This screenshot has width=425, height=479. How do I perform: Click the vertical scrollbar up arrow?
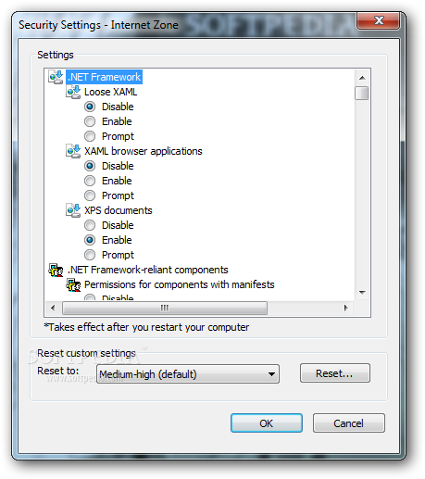coord(362,78)
